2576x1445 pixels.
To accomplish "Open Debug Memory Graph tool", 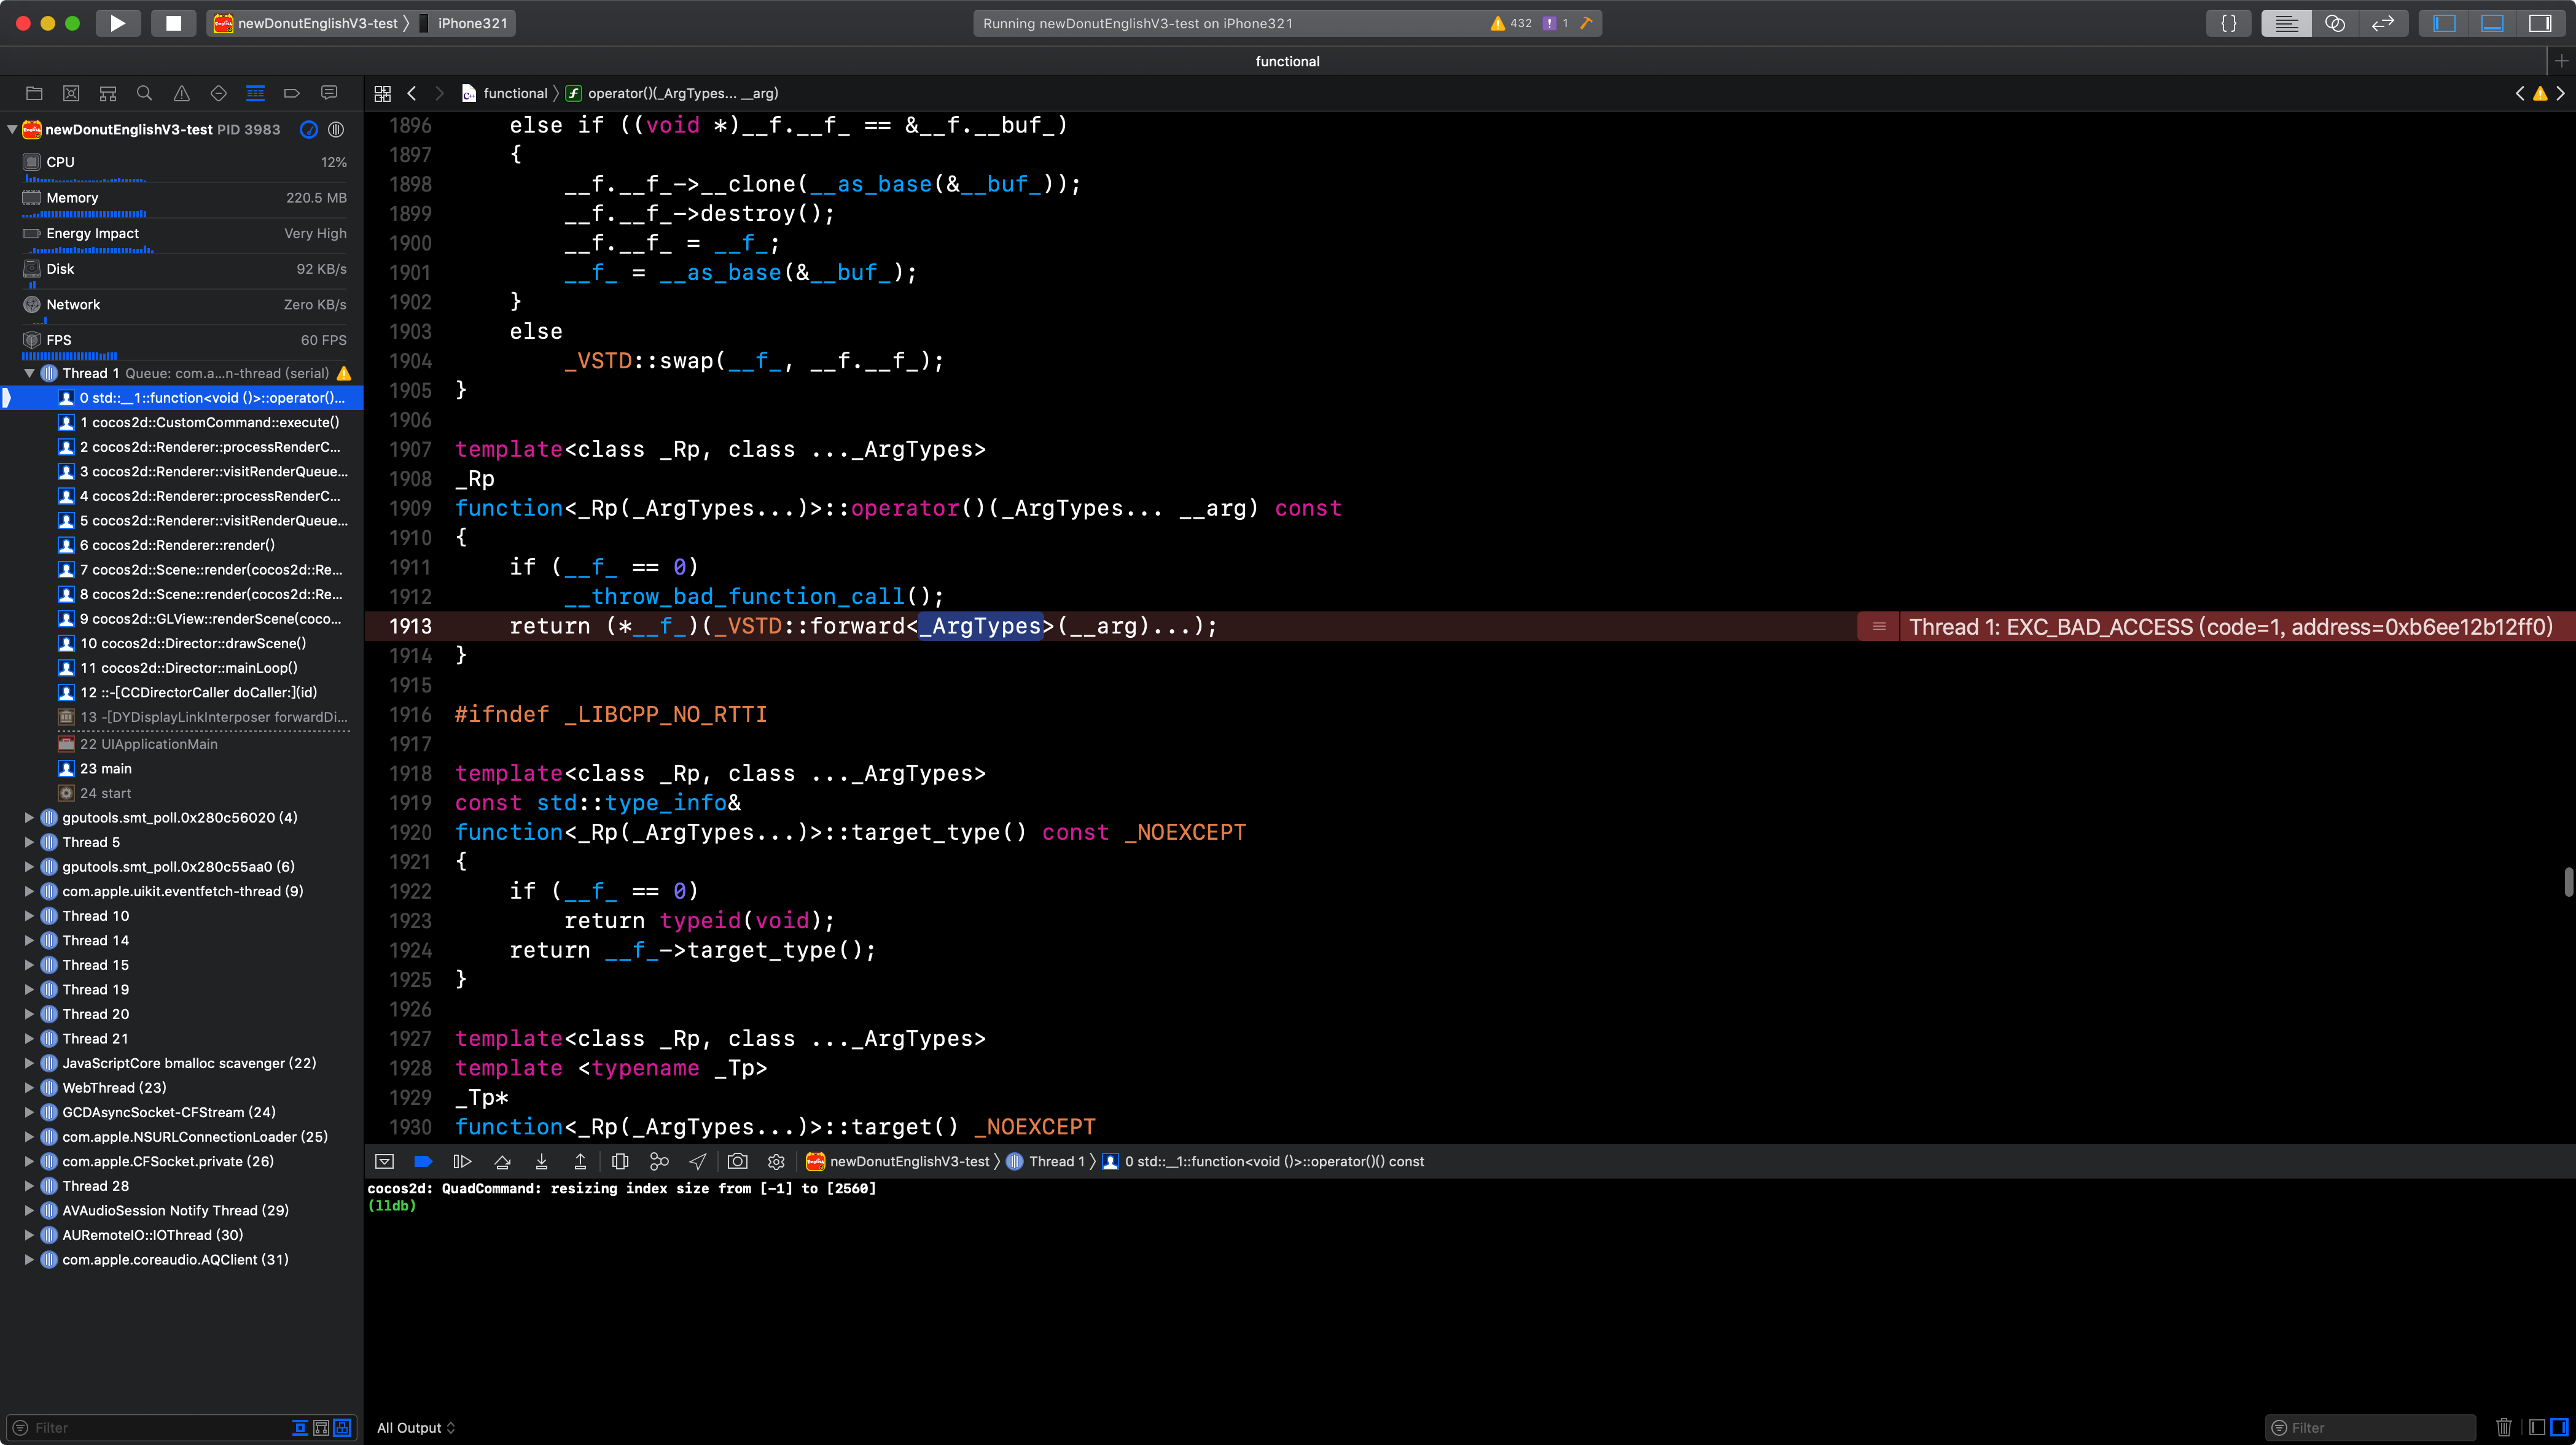I will (659, 1161).
